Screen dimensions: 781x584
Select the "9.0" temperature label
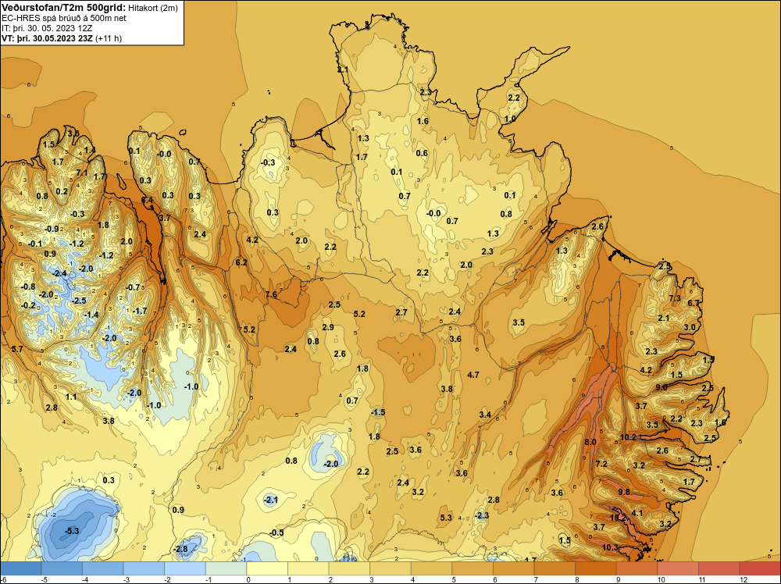coord(662,387)
